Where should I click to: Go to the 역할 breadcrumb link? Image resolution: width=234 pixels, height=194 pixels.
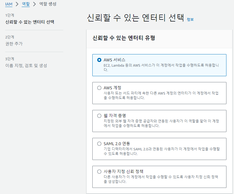(x=26, y=4)
